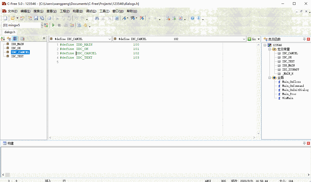Open the Help question mark icon

pyautogui.click(x=192, y=18)
